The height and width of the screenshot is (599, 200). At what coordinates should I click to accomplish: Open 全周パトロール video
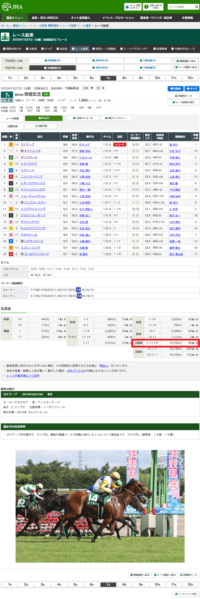coord(83,118)
